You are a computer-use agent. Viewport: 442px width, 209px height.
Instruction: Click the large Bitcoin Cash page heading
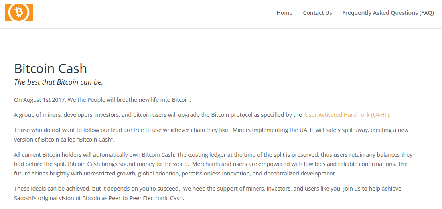point(50,68)
